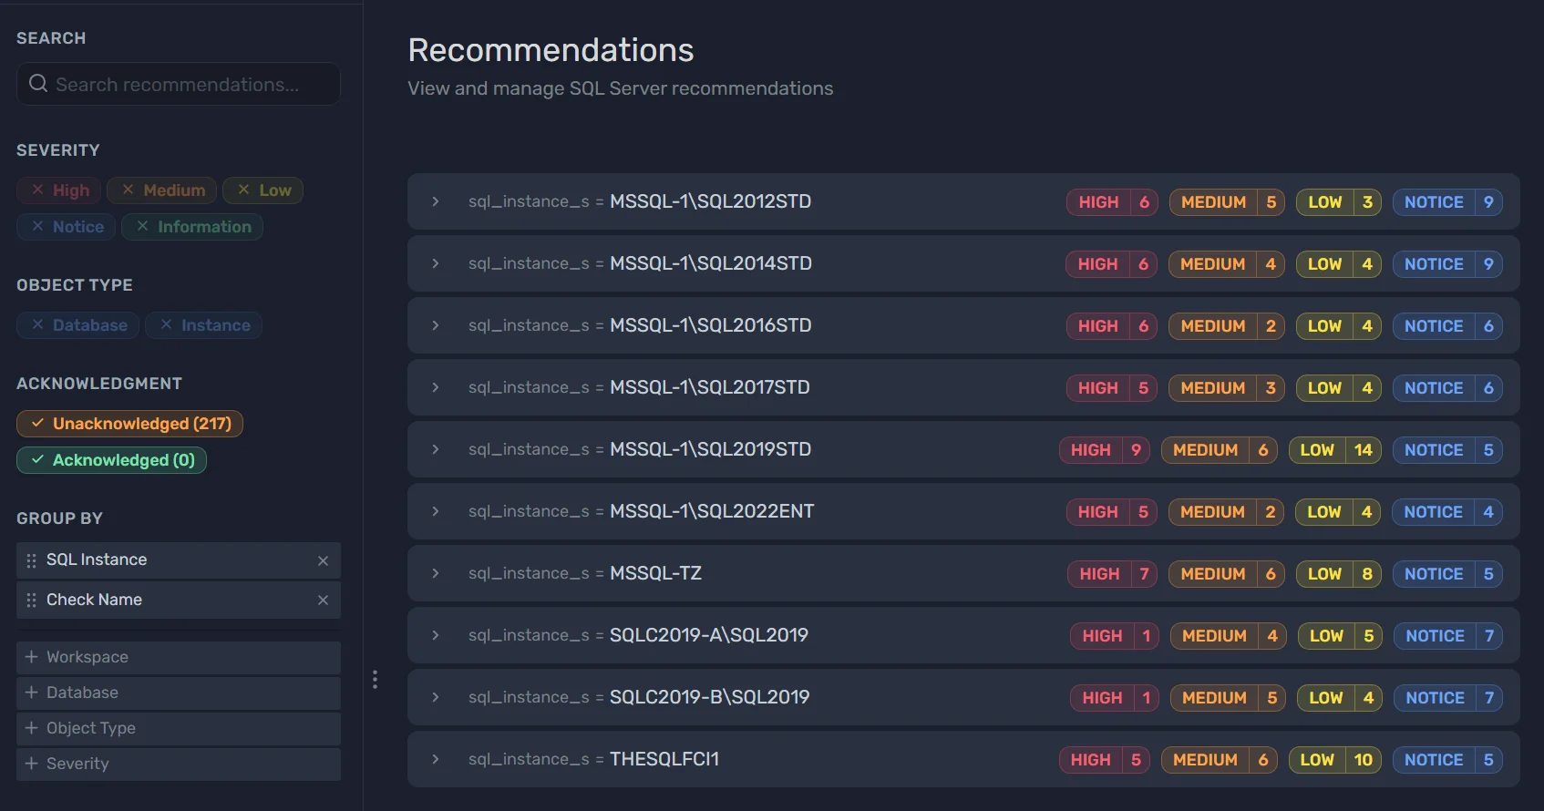The width and height of the screenshot is (1544, 811).
Task: Click the plus icon next to Workspace
Action: point(31,657)
